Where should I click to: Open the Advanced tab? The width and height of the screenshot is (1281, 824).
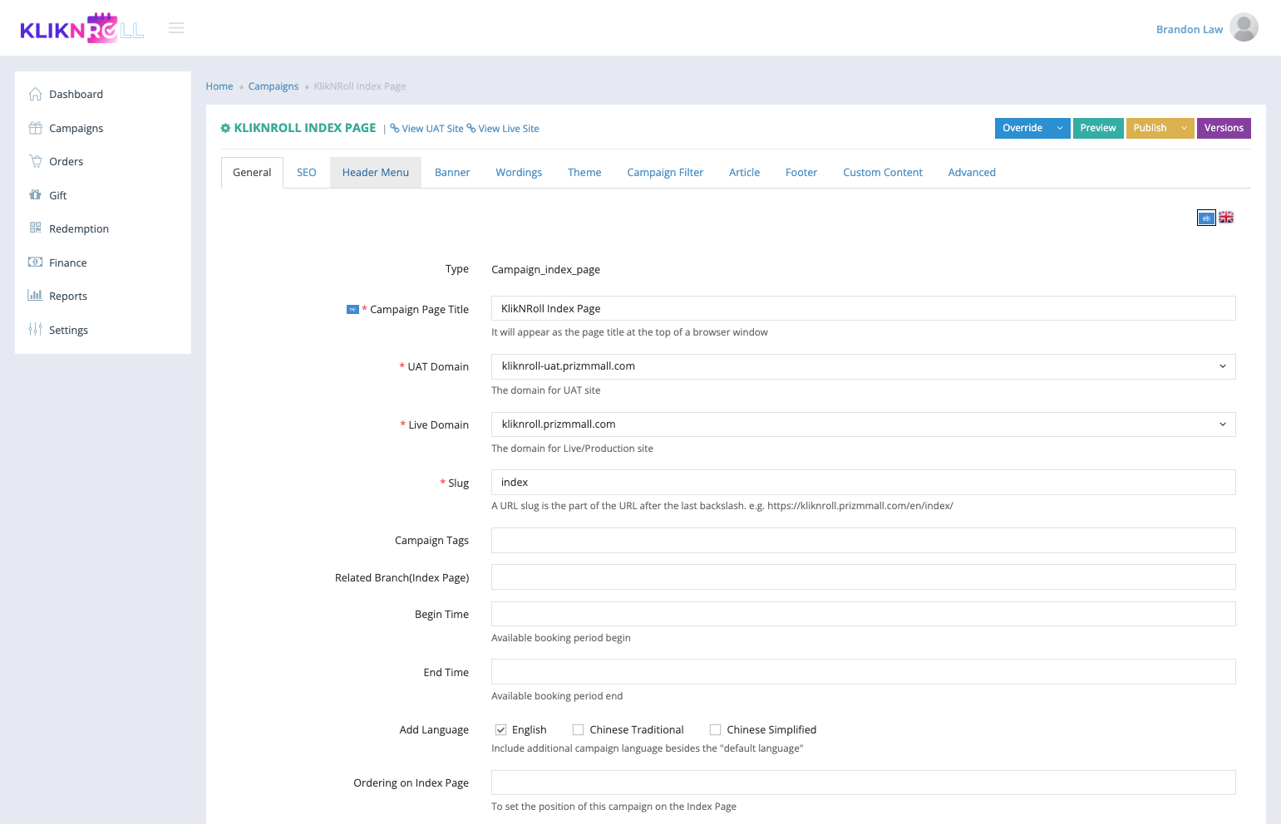(972, 173)
